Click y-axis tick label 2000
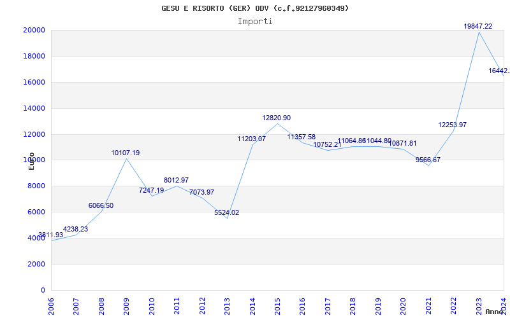510x318 pixels. coord(36,264)
